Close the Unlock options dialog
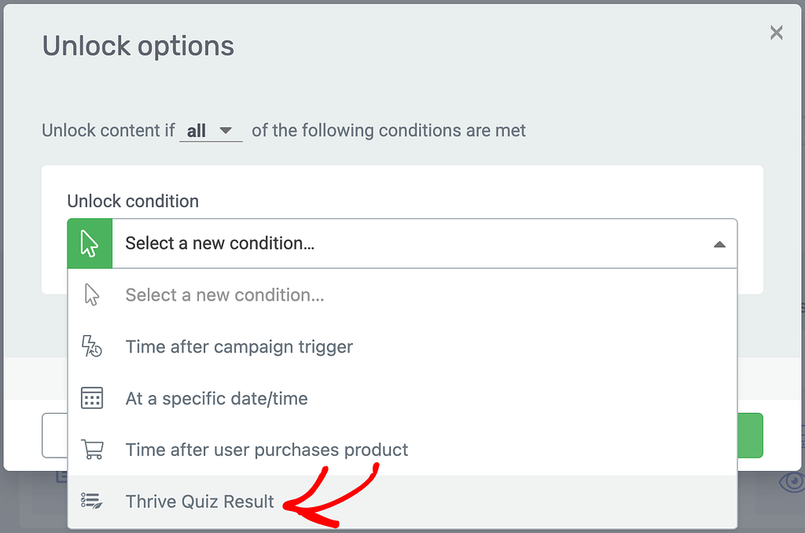 click(776, 33)
